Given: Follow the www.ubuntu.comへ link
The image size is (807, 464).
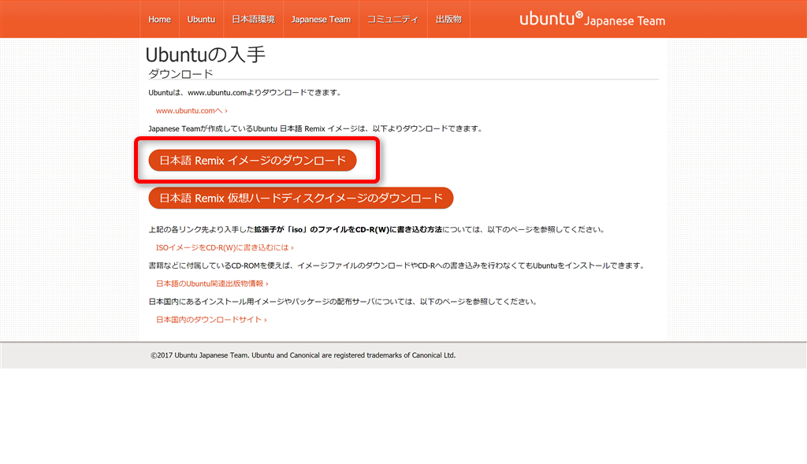Looking at the screenshot, I should [192, 110].
